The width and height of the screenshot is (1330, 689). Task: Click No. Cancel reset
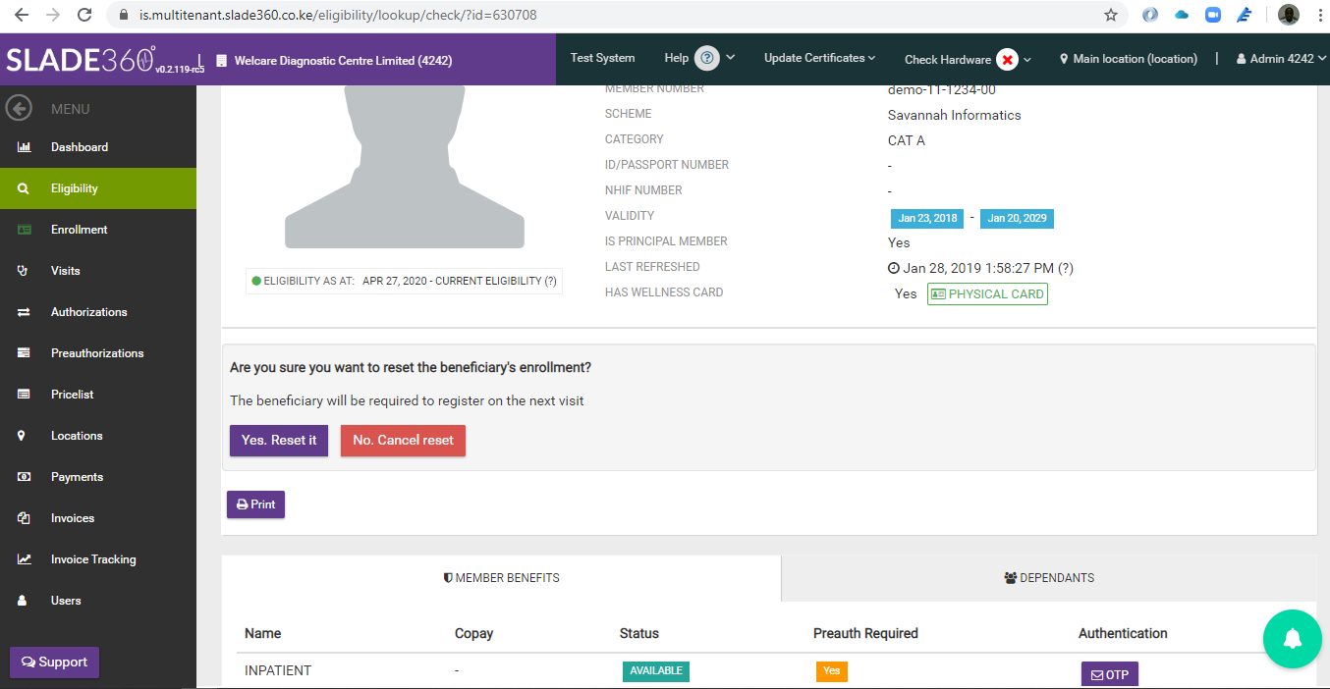point(403,440)
